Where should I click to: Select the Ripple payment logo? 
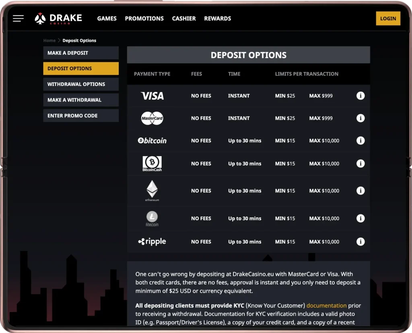[x=152, y=241]
